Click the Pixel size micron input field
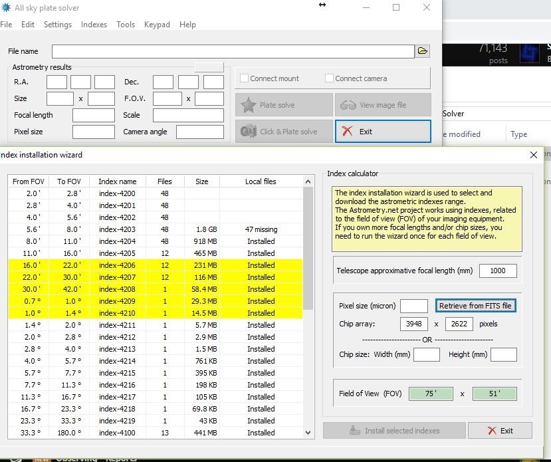 click(x=414, y=306)
